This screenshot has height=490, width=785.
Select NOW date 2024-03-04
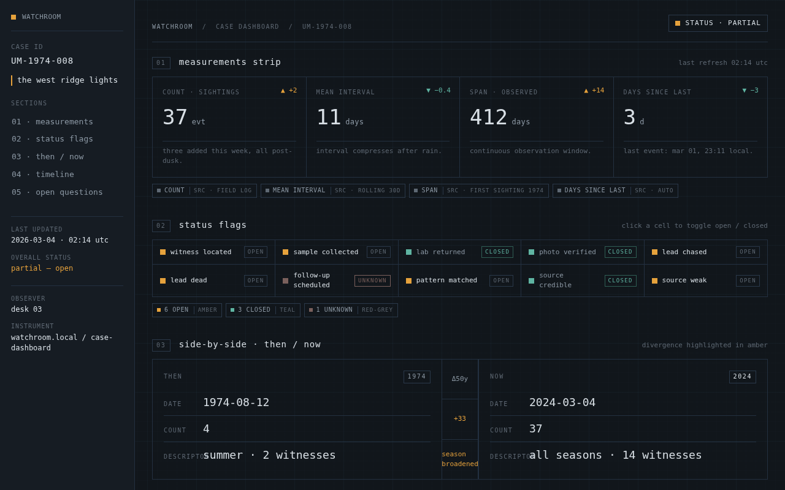[562, 402]
